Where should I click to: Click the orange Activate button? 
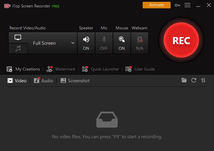(157, 5)
